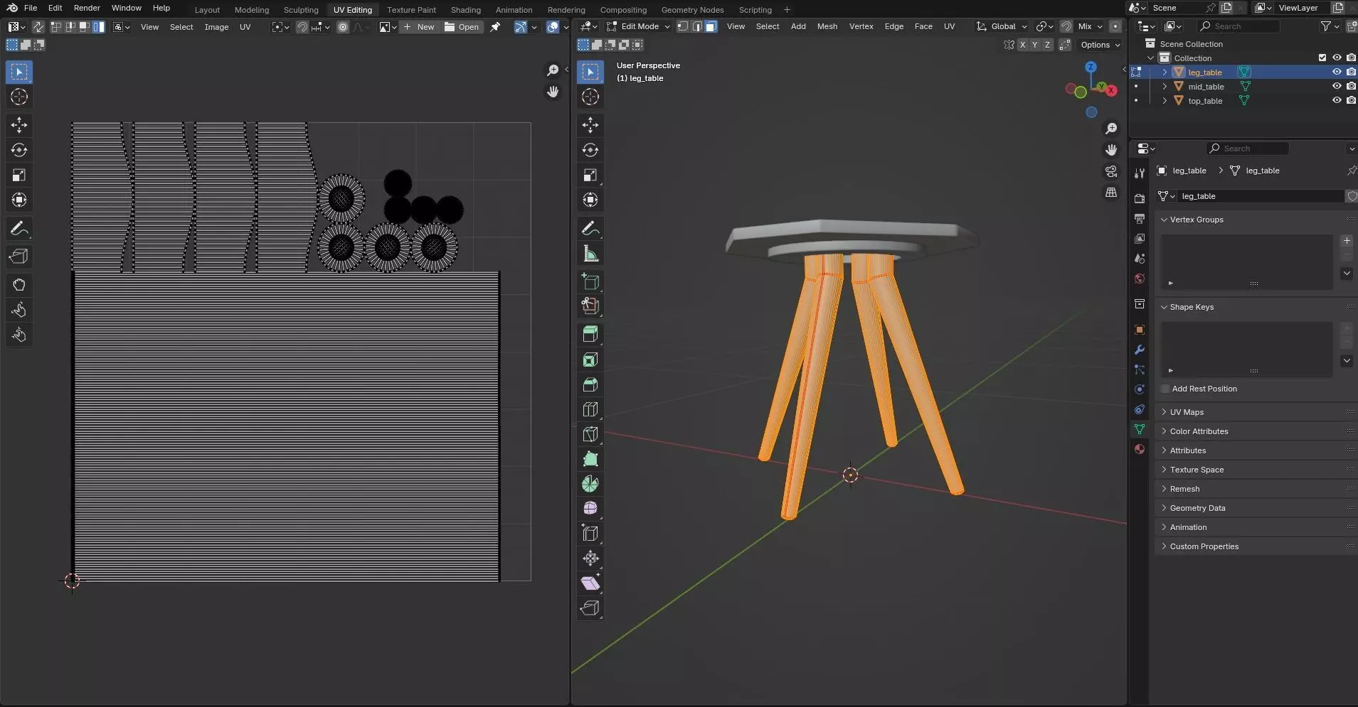Open the Material properties tab
Viewport: 1358px width, 707px height.
(1140, 449)
